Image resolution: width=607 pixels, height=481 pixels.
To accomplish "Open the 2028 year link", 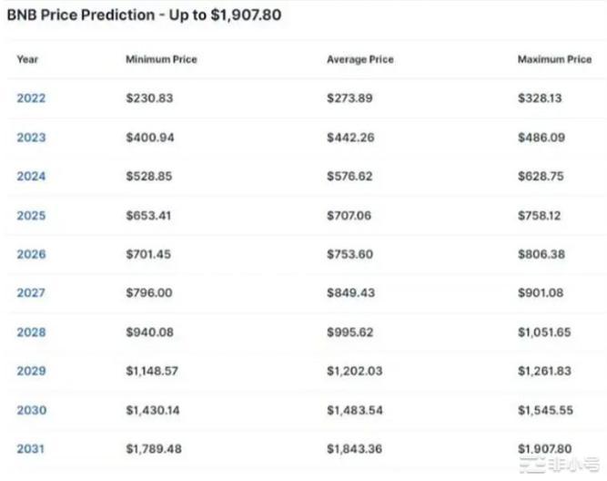I will tap(31, 332).
